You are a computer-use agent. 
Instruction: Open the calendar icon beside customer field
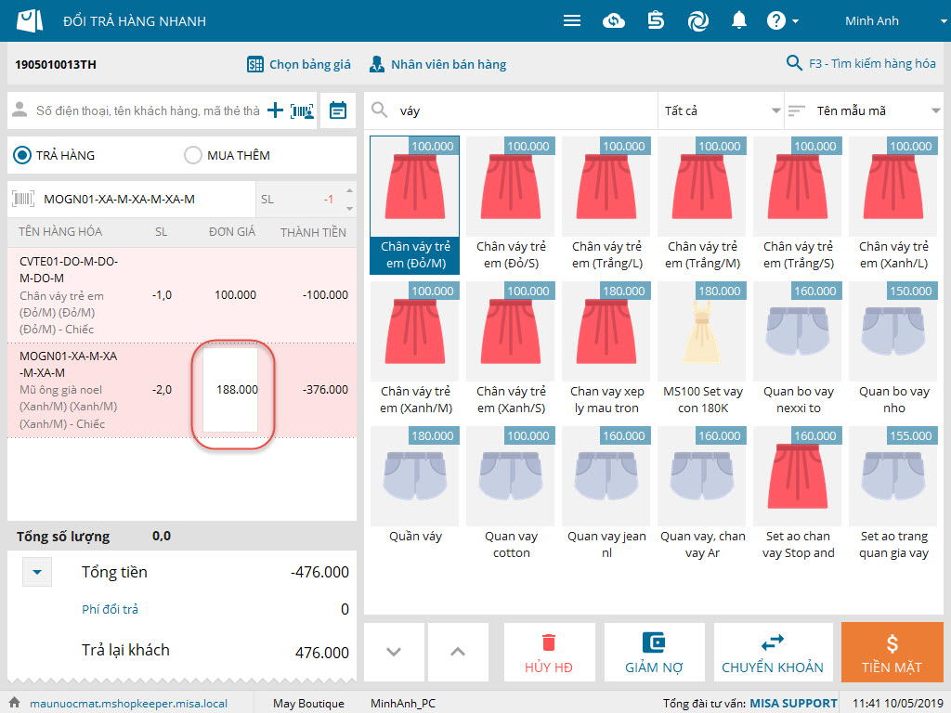click(x=338, y=110)
